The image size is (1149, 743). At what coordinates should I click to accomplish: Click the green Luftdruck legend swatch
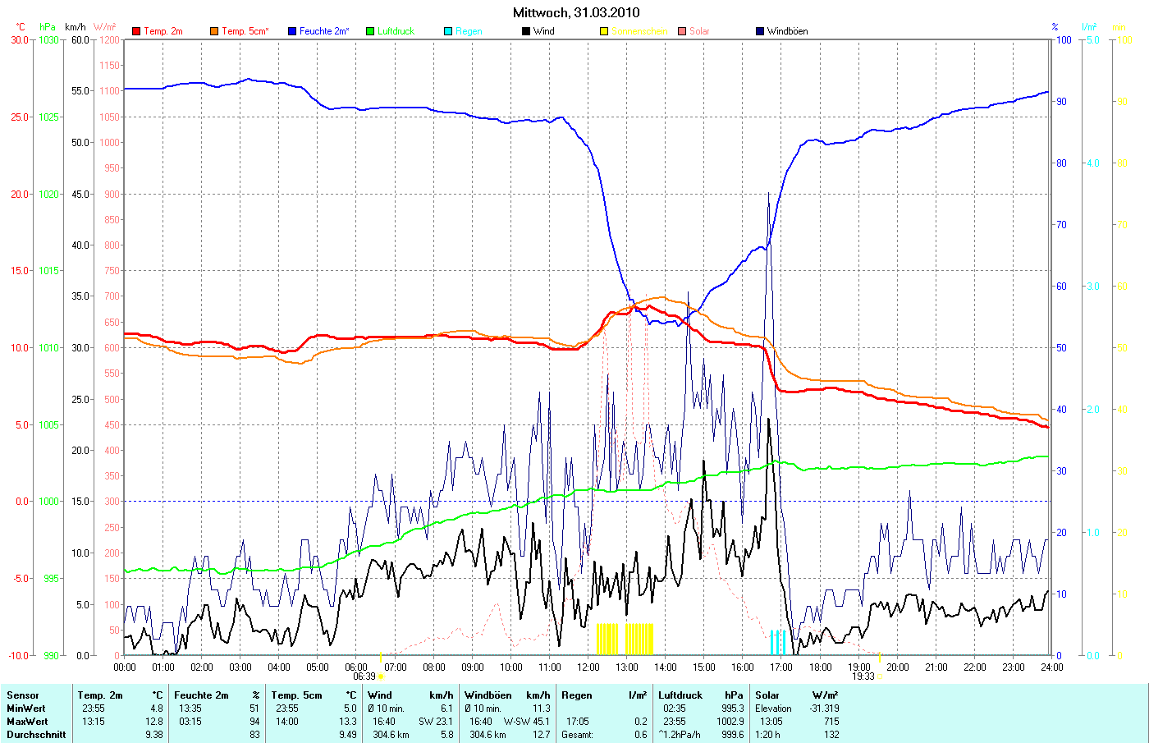[x=370, y=31]
